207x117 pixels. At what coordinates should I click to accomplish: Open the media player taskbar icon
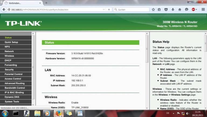click(x=47, y=113)
